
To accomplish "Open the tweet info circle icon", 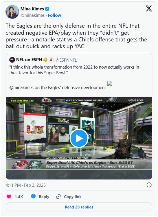I will click(x=149, y=185).
